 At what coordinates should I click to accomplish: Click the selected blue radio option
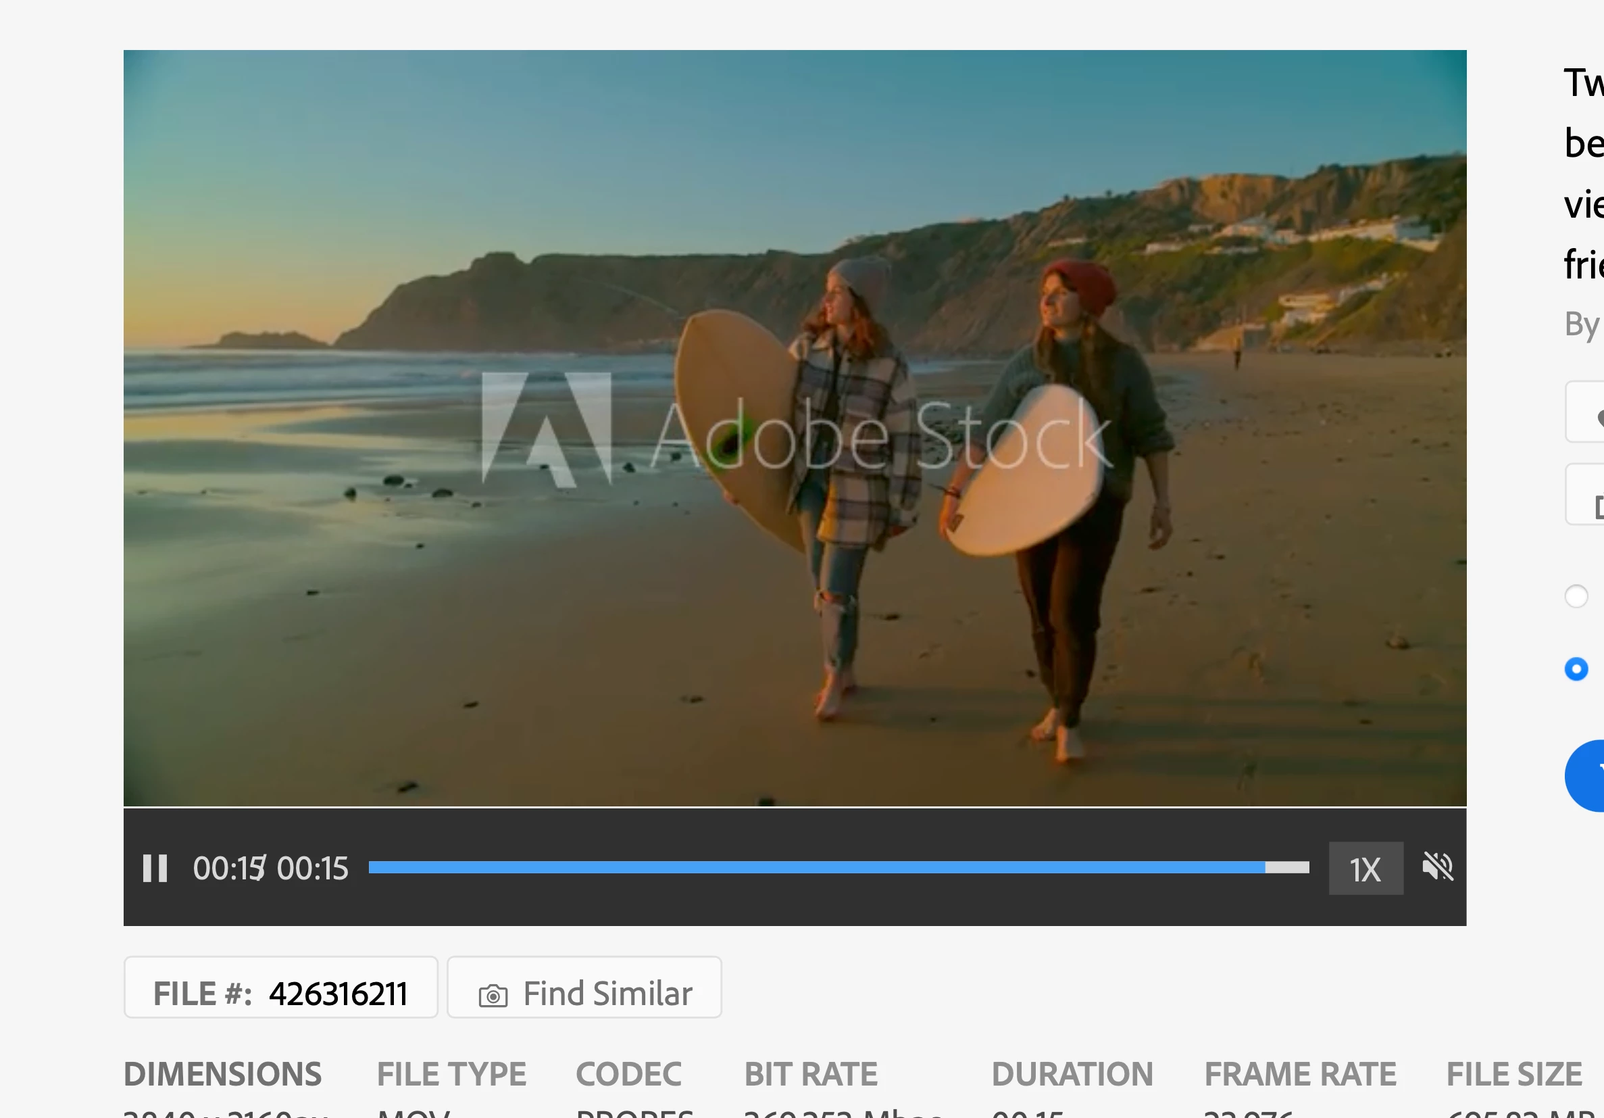tap(1576, 669)
